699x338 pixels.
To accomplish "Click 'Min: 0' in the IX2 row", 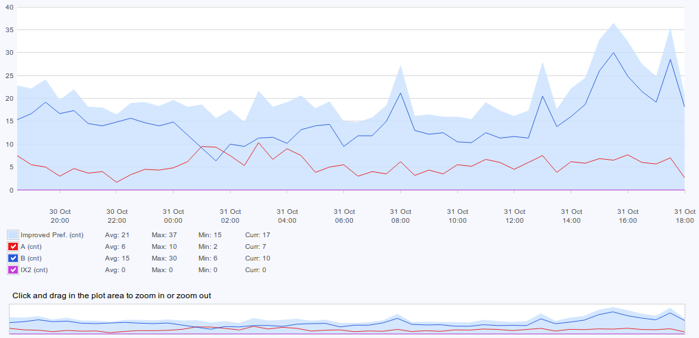I will (208, 270).
